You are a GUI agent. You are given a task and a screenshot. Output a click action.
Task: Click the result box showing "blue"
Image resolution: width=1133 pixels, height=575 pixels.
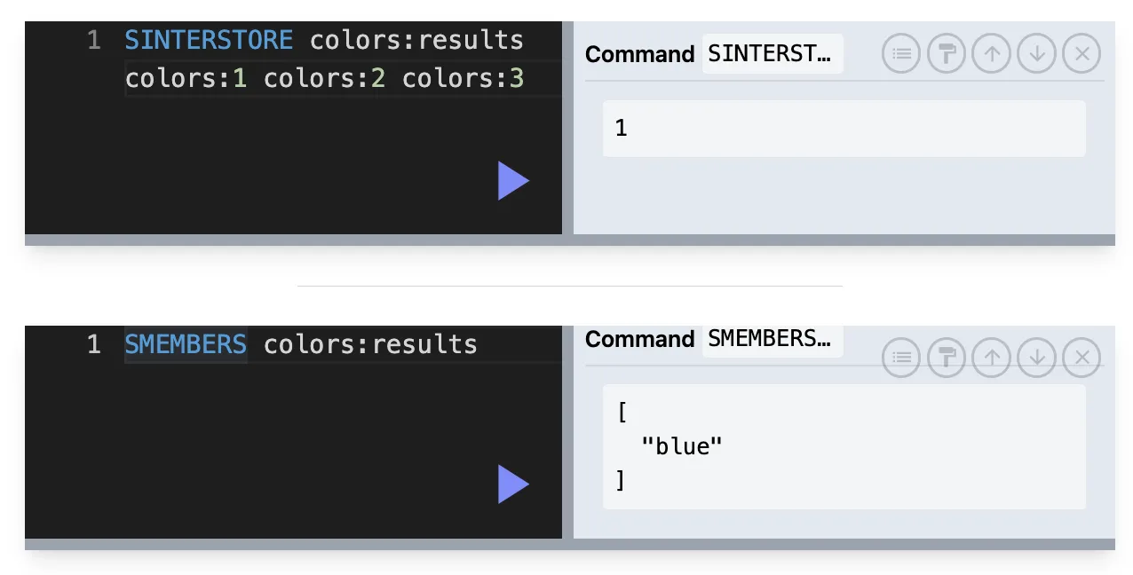(x=844, y=447)
